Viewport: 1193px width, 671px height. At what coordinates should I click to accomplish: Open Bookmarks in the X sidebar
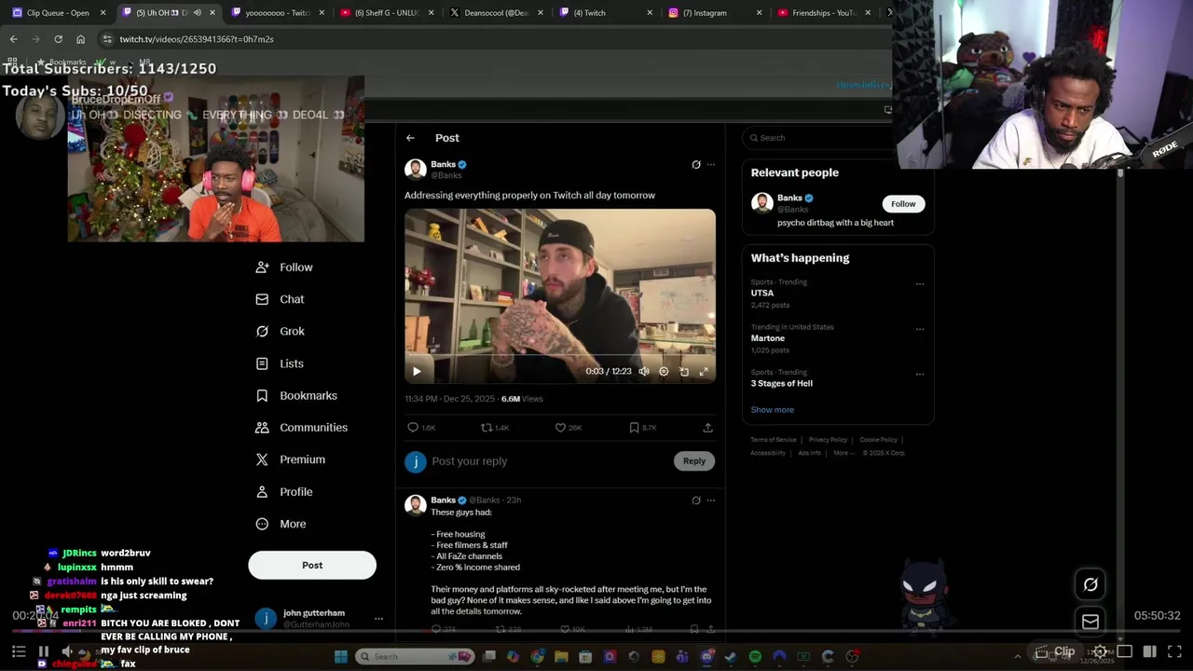[296, 395]
